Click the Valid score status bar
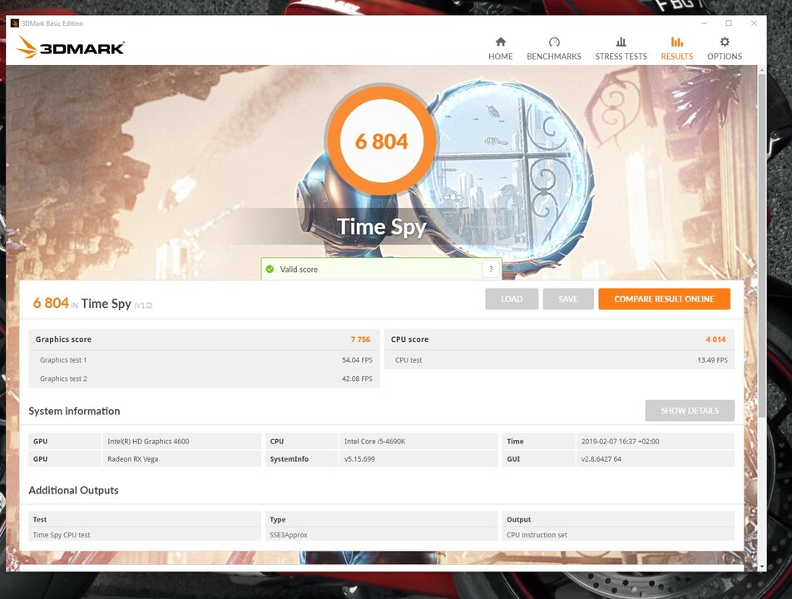Viewport: 792px width, 599px height. click(381, 270)
